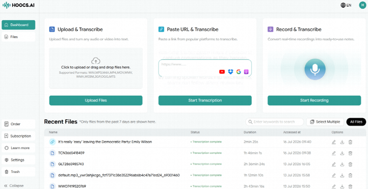The width and height of the screenshot is (368, 189).
Task: Open the H user avatar menu
Action: click(x=362, y=5)
